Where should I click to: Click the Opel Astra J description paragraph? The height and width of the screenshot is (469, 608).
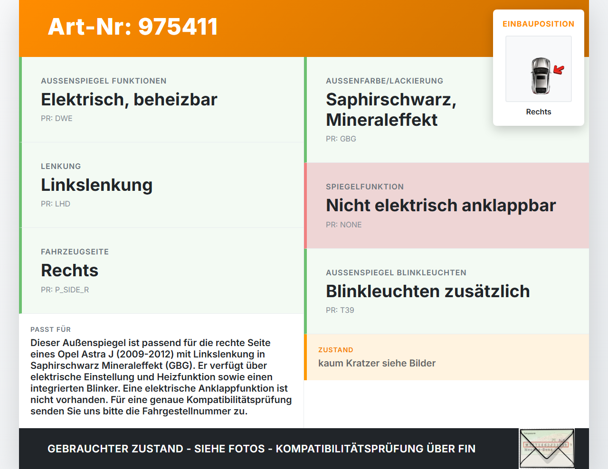(161, 377)
